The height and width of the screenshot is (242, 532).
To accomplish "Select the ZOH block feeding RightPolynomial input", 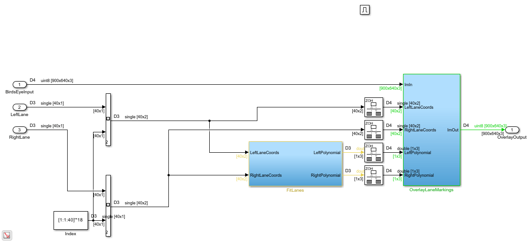I will tap(374, 175).
